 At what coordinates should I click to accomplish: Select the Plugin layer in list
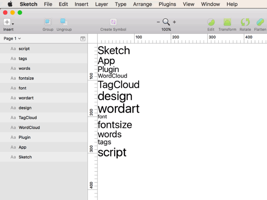pos(44,137)
